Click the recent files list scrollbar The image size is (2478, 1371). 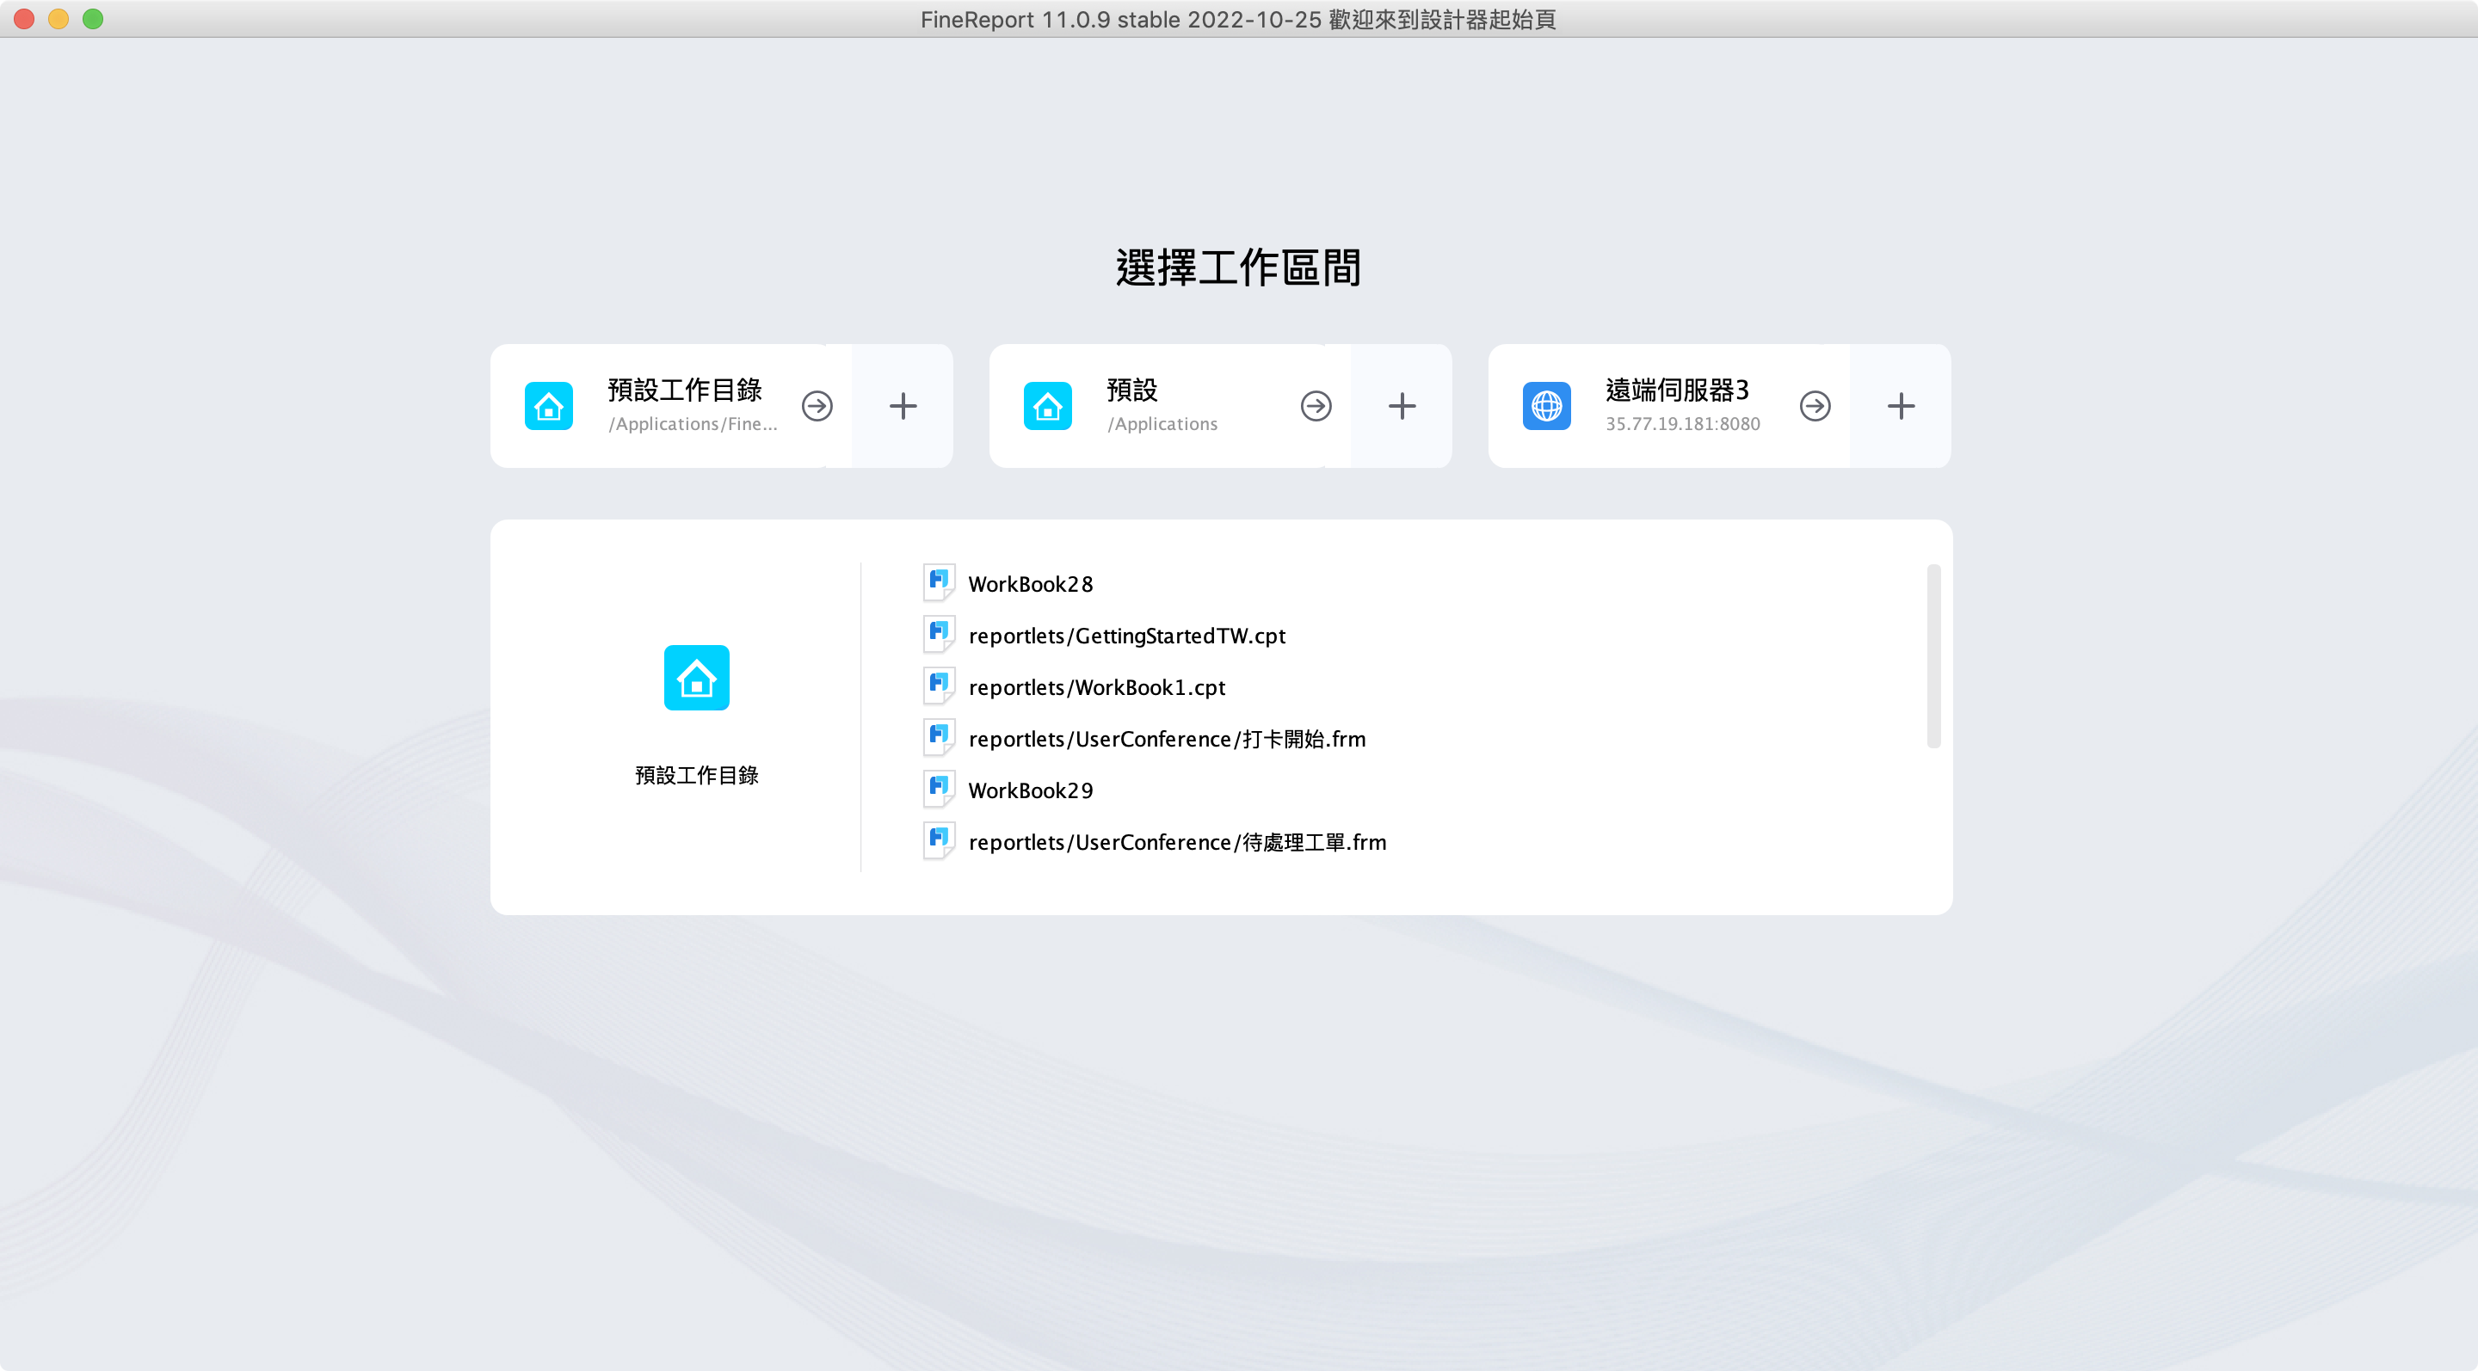click(1933, 655)
